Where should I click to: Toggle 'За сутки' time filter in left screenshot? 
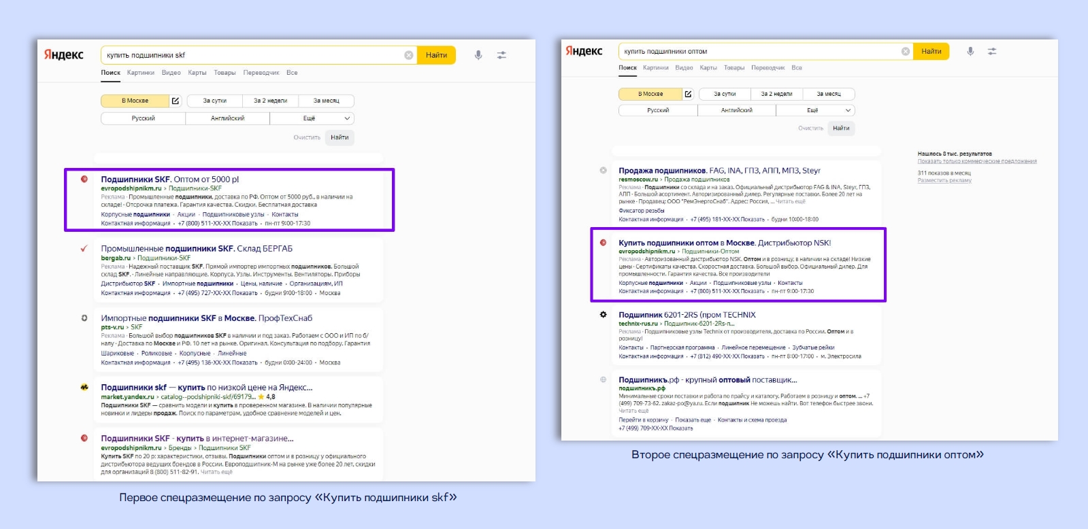214,101
